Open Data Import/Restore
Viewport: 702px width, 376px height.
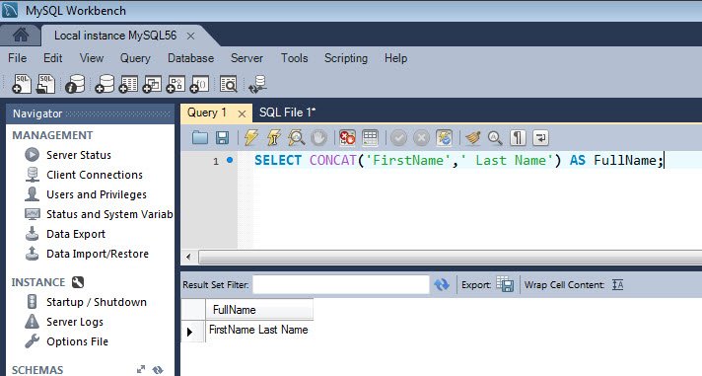click(x=98, y=254)
